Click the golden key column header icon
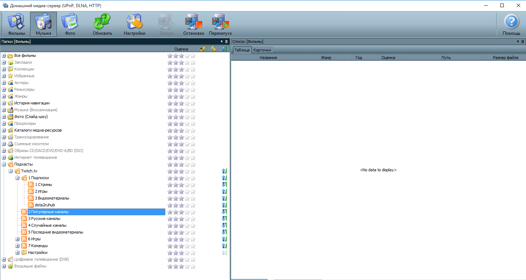 click(214, 49)
